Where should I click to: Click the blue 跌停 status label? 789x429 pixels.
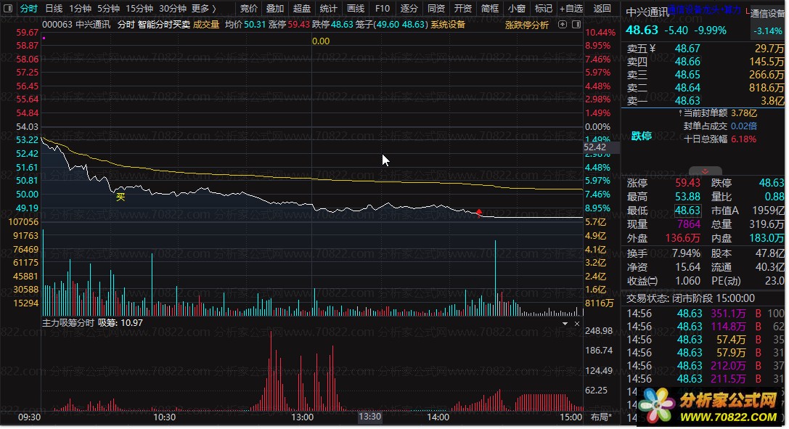point(642,136)
